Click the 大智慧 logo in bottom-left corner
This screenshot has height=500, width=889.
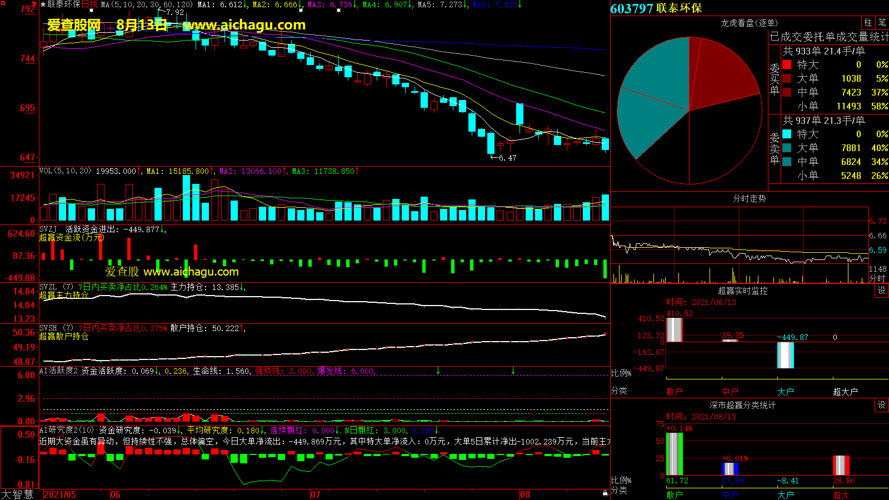tap(17, 494)
